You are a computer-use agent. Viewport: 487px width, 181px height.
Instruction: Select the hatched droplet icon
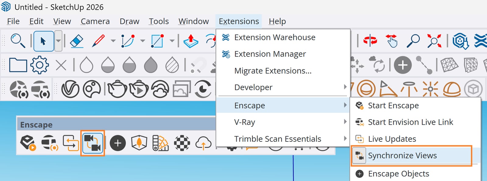pos(172,65)
